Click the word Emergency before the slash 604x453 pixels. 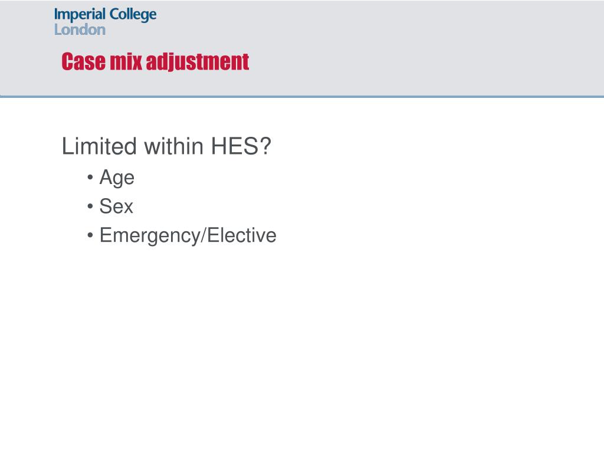(149, 236)
